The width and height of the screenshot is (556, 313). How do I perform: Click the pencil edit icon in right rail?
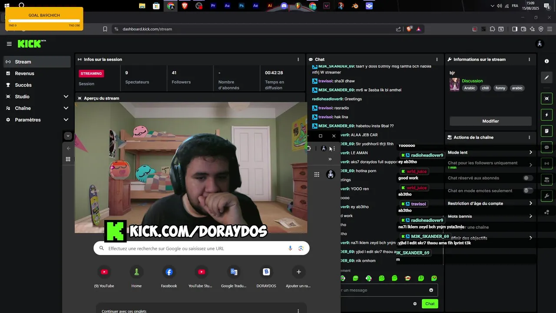(547, 77)
